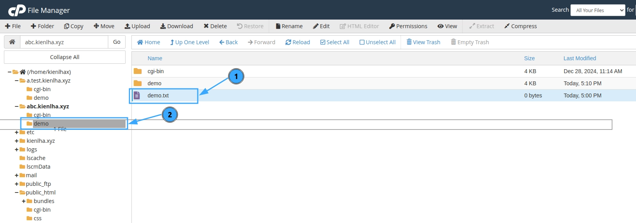The height and width of the screenshot is (223, 636).
Task: Click the home icon beside the path field
Action: click(x=12, y=42)
